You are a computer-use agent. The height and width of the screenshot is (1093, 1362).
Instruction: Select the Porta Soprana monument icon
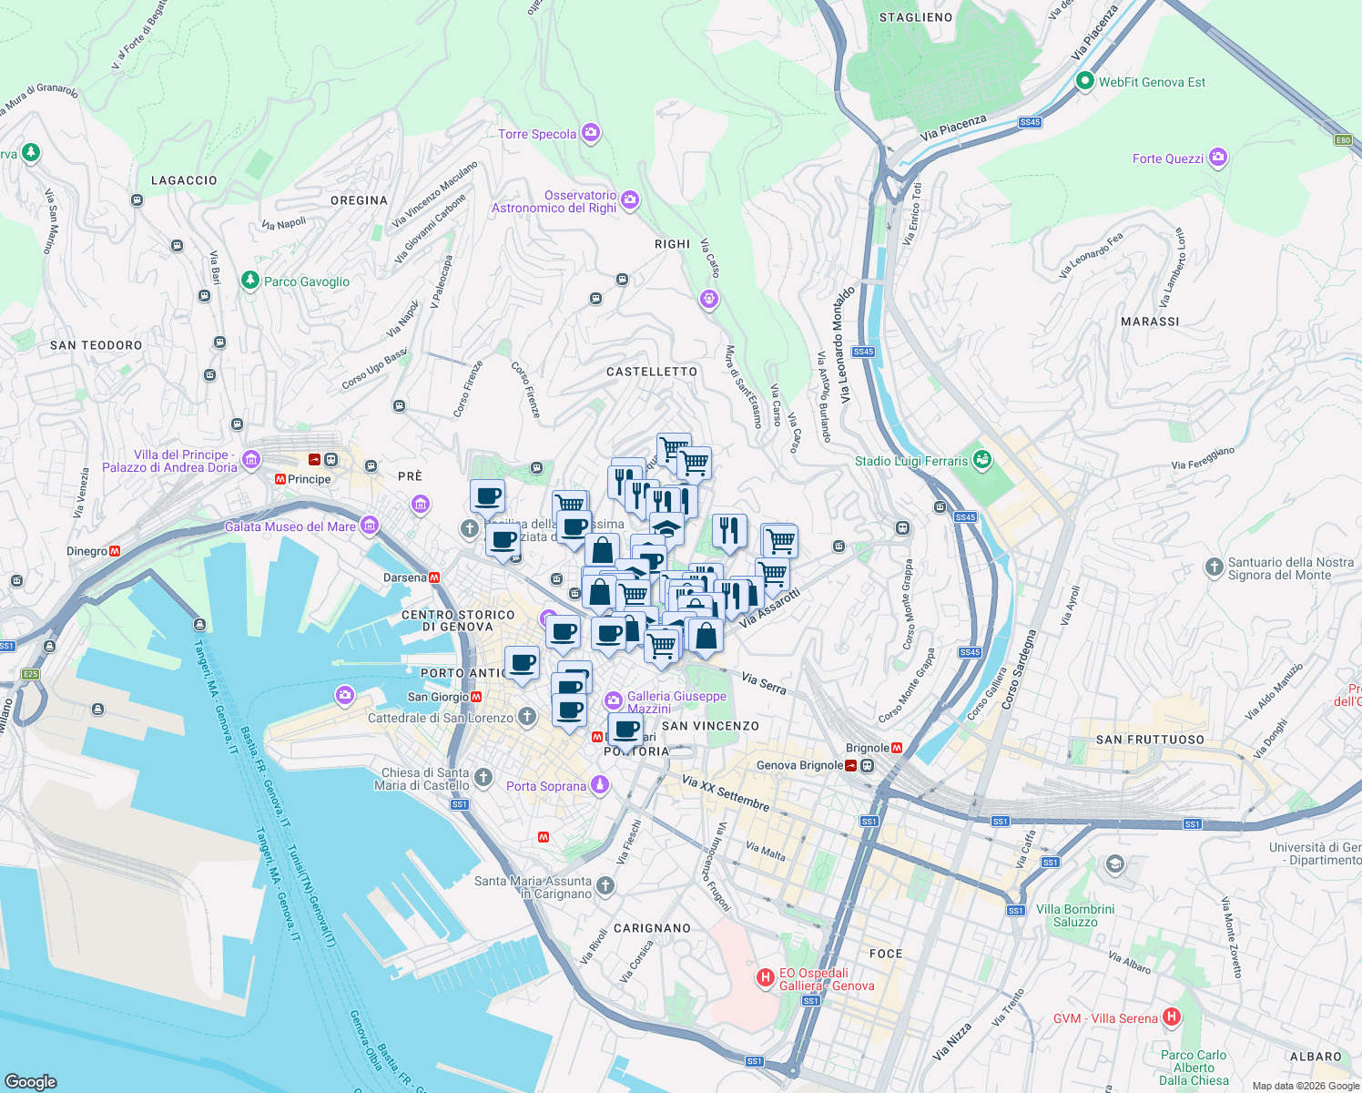[x=599, y=784]
